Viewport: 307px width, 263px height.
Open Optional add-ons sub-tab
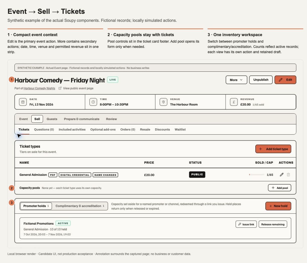click(103, 130)
